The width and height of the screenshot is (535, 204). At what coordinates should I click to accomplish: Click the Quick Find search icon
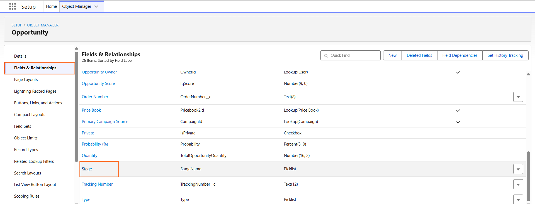click(x=326, y=56)
